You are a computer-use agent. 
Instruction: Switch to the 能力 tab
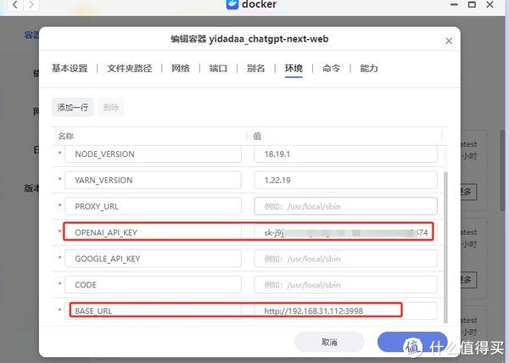pos(369,68)
